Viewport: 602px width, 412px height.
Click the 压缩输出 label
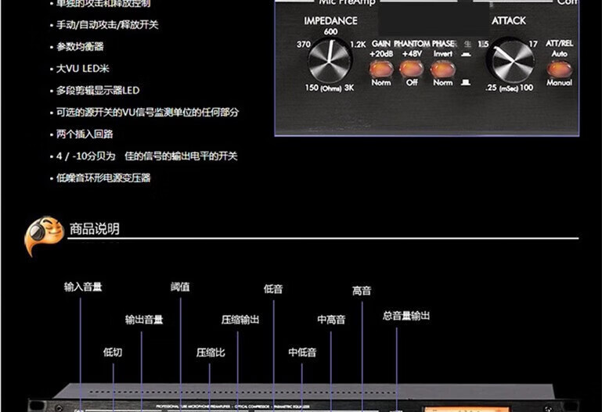tap(240, 320)
